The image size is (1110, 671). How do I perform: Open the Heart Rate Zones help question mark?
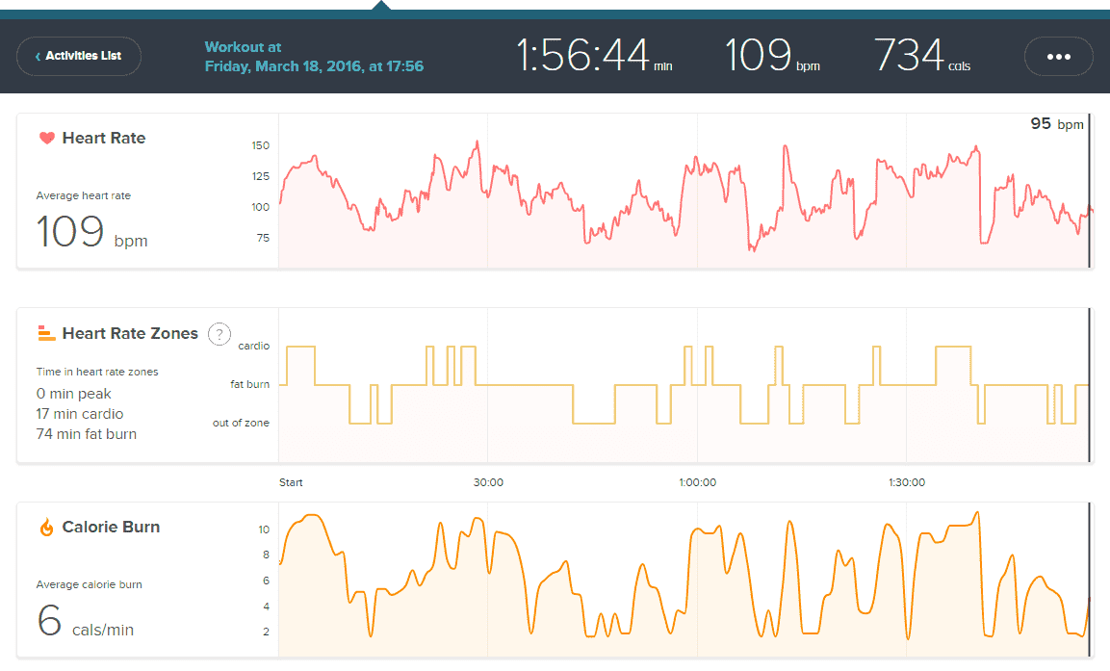pyautogui.click(x=219, y=334)
